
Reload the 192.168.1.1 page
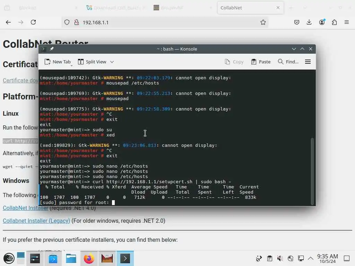tap(33, 22)
